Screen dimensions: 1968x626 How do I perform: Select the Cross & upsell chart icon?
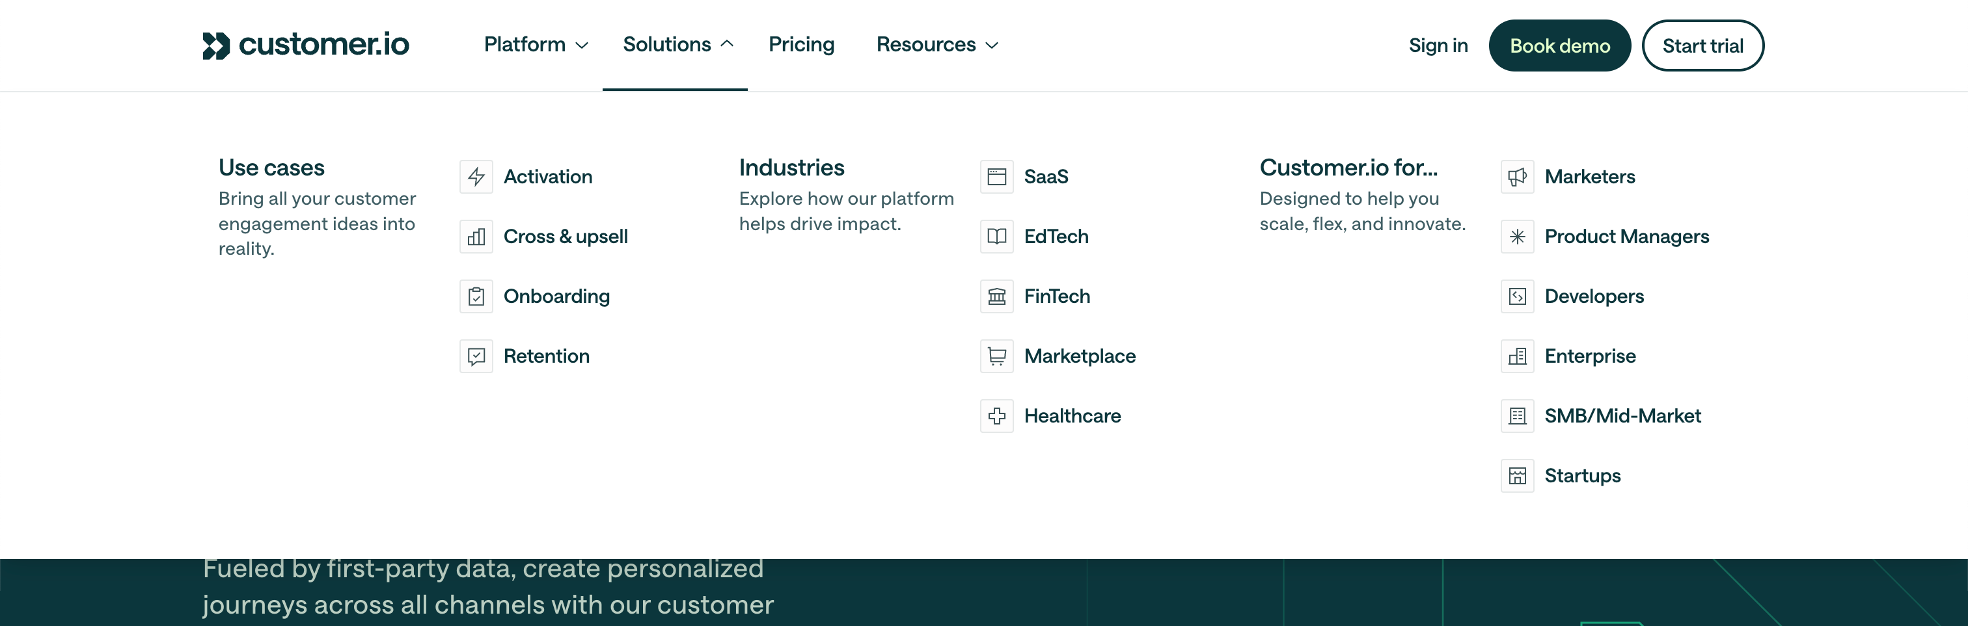(476, 237)
